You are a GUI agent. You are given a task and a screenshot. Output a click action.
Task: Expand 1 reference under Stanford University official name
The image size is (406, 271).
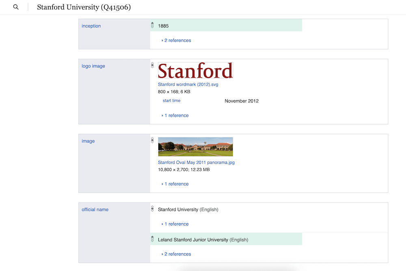pos(175,224)
